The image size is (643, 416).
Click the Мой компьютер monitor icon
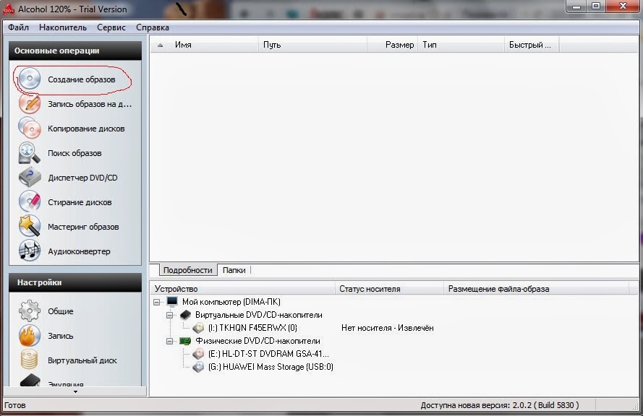click(172, 302)
